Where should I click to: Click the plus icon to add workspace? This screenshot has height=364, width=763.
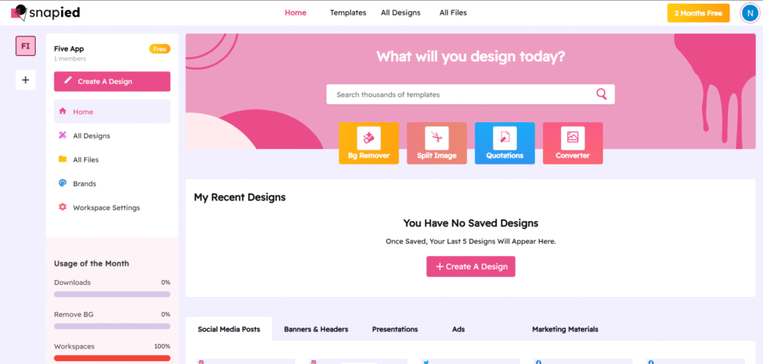[x=25, y=80]
